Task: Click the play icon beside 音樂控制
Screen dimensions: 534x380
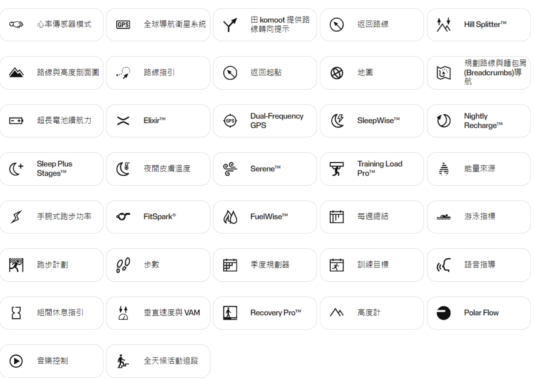Action: point(16,361)
